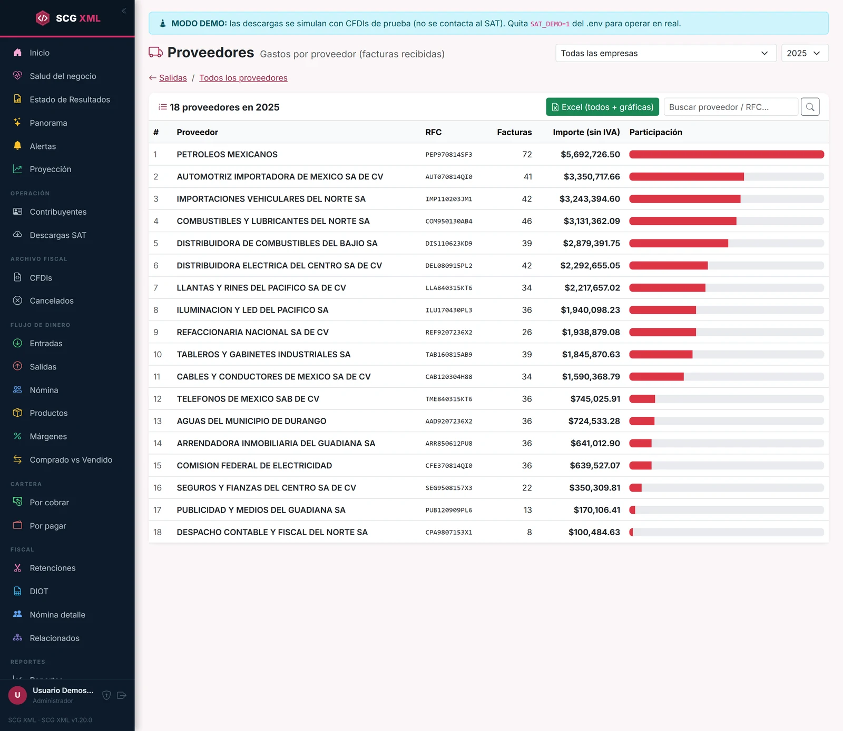Viewport: 843px width, 731px height.
Task: Select the PETROLEOS MEXICANOS provider row
Action: tap(488, 154)
